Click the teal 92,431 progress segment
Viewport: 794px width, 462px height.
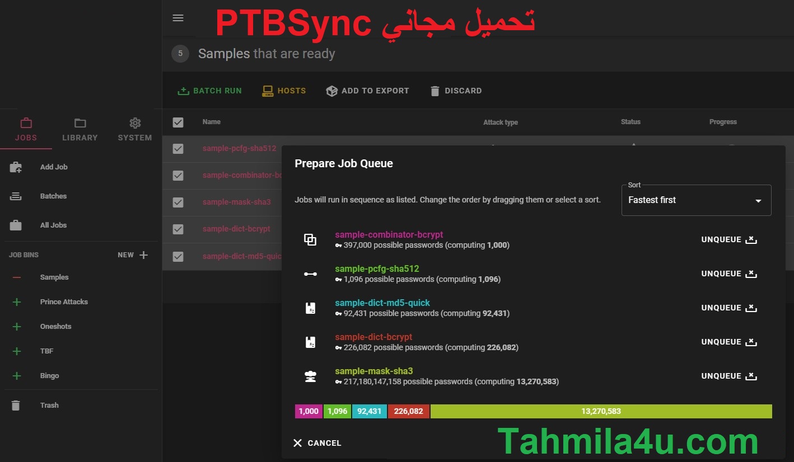pyautogui.click(x=370, y=411)
